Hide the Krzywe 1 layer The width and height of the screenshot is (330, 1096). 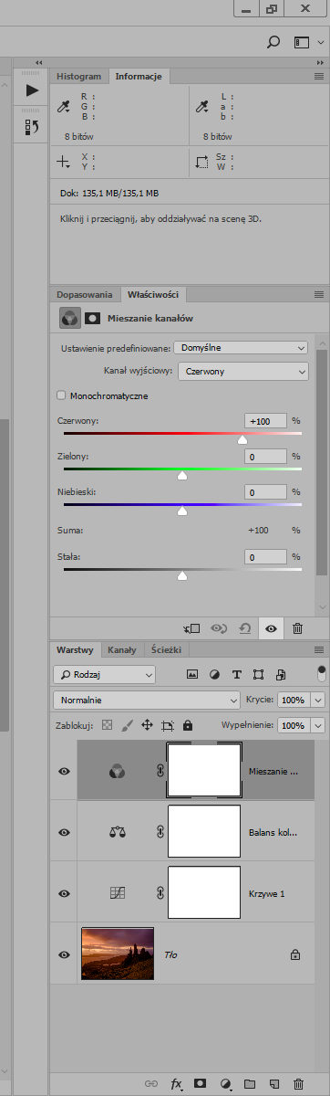(64, 893)
